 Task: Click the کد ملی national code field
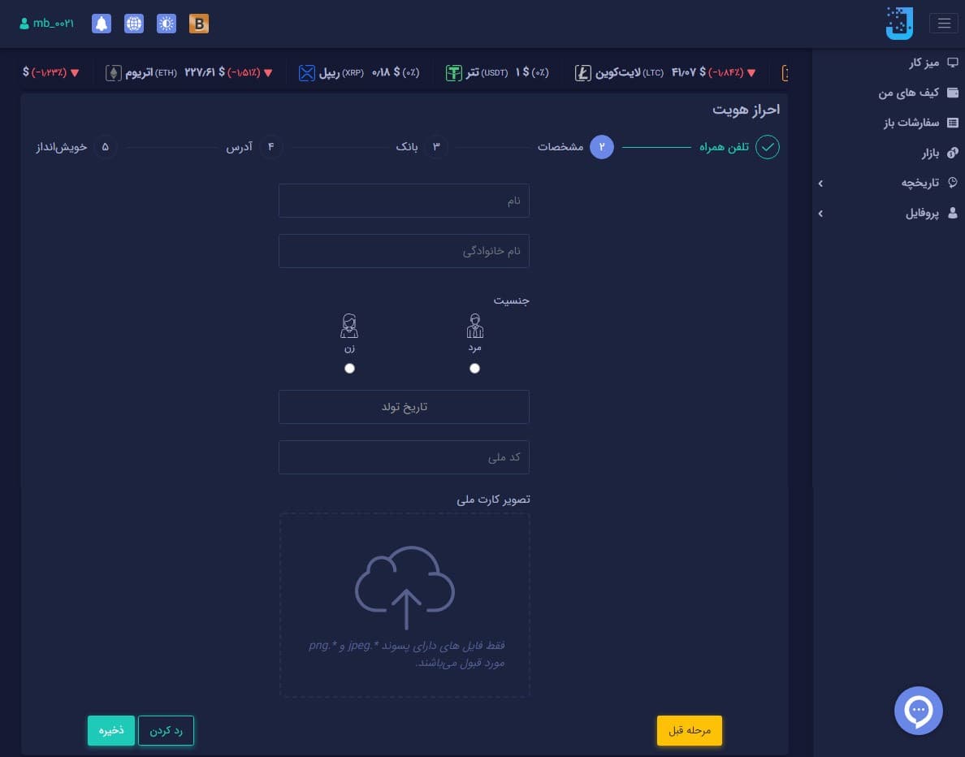pyautogui.click(x=404, y=457)
